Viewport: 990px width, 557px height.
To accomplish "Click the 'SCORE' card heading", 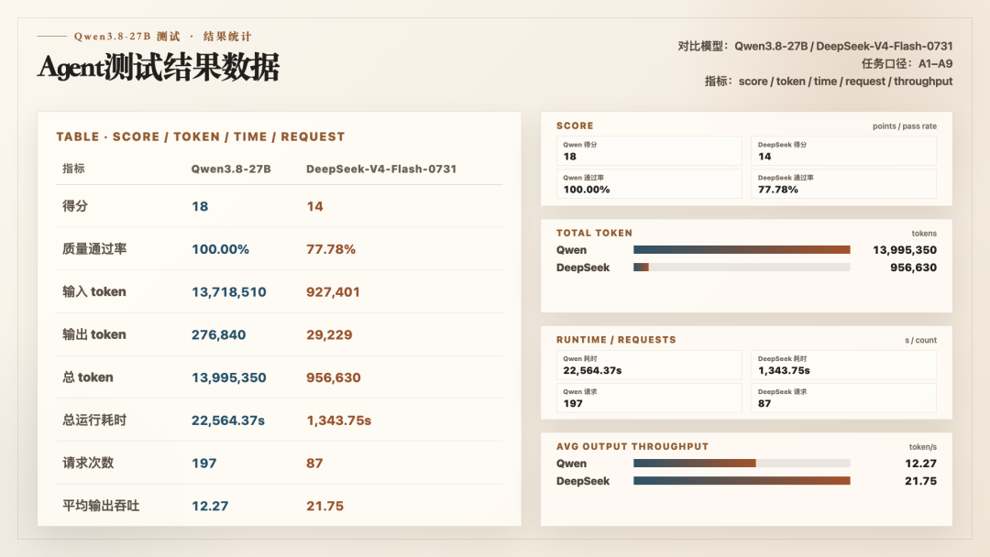I will [x=575, y=126].
